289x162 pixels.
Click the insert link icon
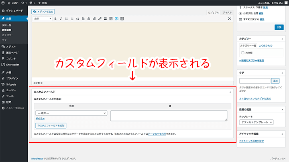(x=100, y=19)
